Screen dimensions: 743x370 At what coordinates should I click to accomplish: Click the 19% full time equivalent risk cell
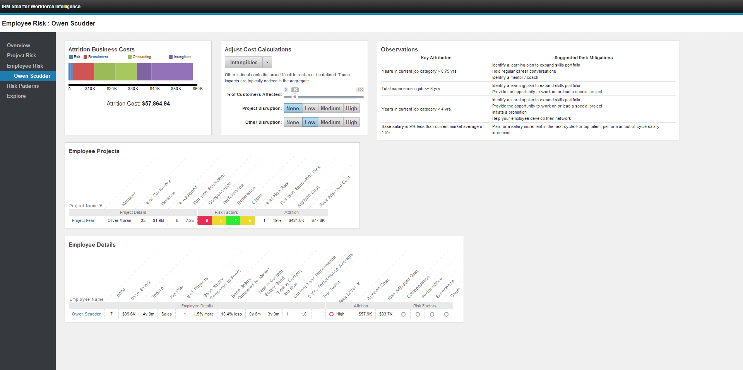click(277, 220)
